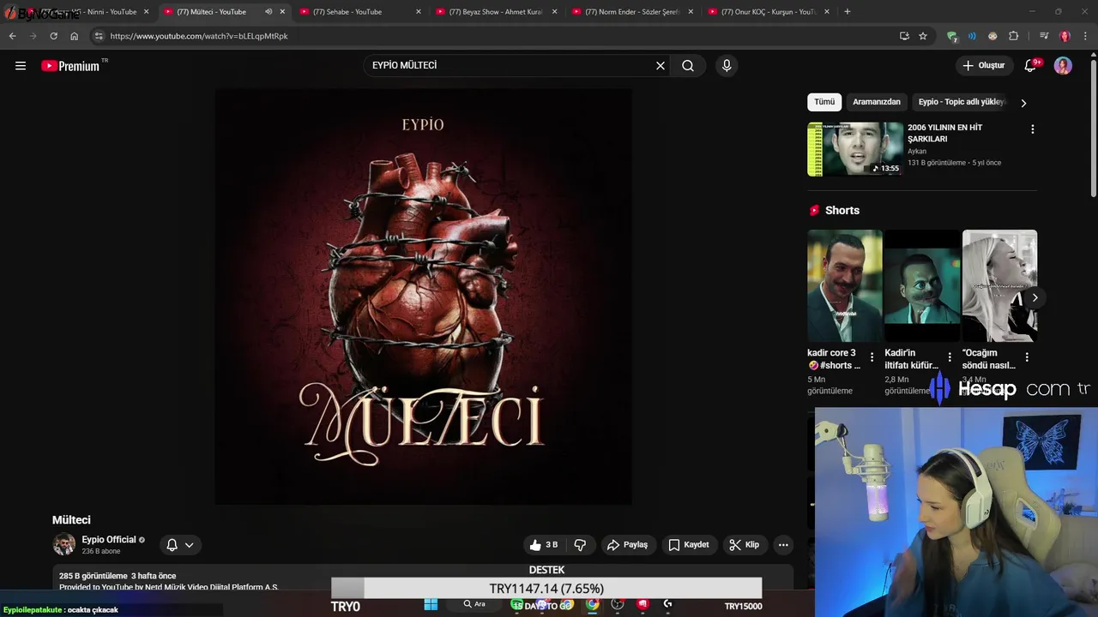Save the video with Kaydet
Screen dimensions: 1098x617
pos(688,545)
